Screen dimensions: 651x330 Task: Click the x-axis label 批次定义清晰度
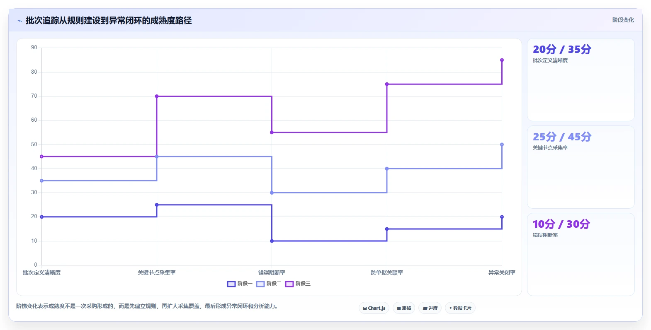[41, 272]
